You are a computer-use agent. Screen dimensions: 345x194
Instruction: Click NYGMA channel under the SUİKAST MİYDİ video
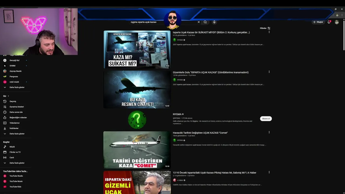pyautogui.click(x=180, y=40)
